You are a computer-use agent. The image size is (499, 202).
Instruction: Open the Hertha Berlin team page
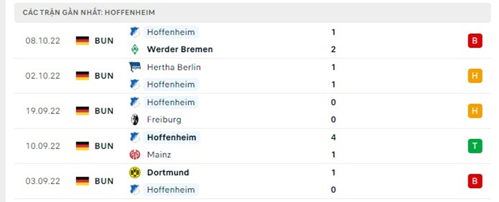pos(174,67)
